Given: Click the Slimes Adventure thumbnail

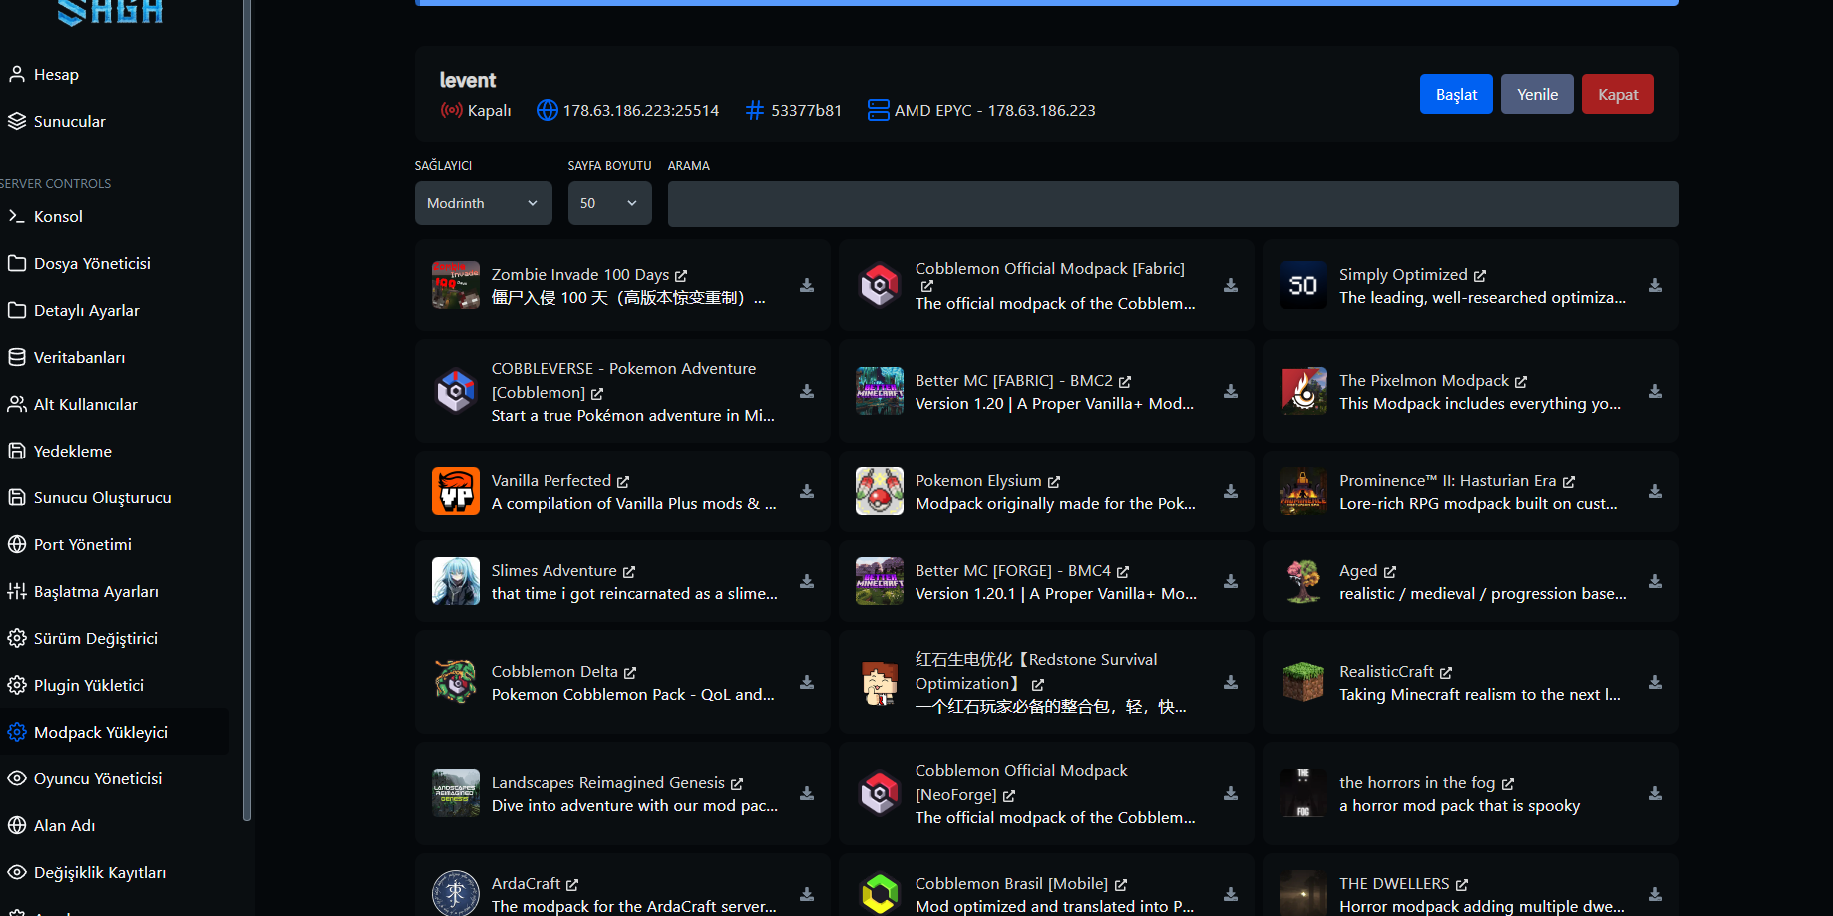Looking at the screenshot, I should 456,581.
